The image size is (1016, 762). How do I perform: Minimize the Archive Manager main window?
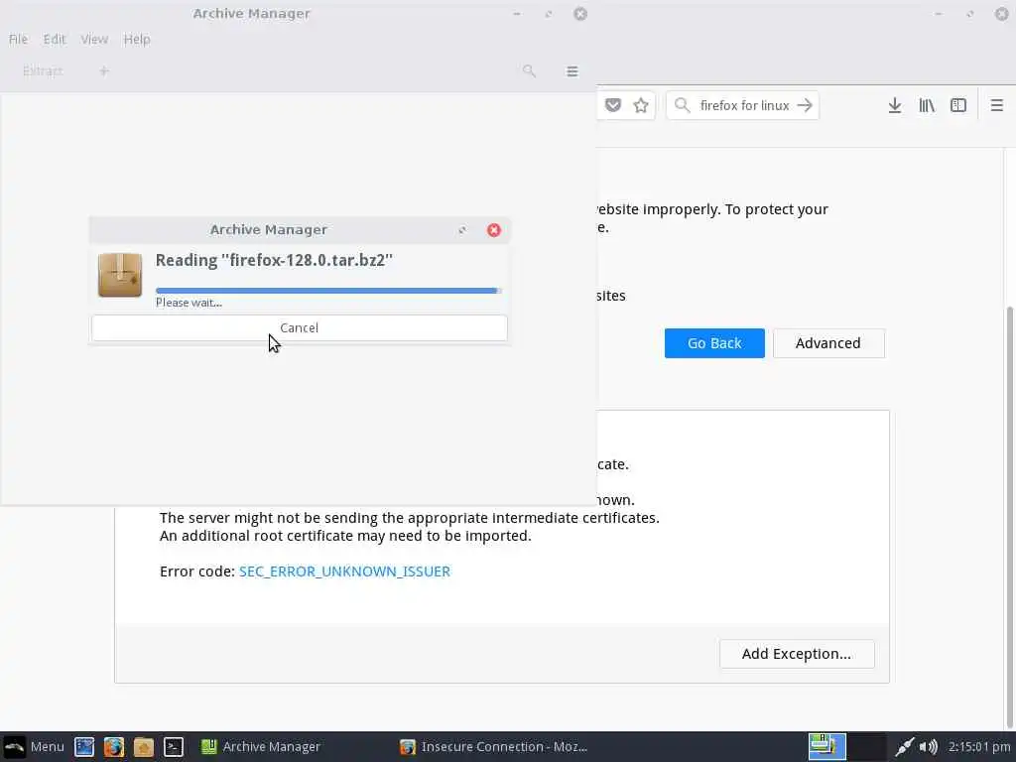[516, 14]
